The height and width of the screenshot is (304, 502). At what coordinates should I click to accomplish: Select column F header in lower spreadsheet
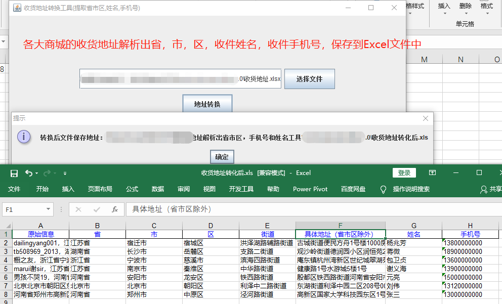(340, 226)
